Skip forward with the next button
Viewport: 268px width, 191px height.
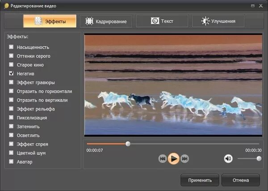point(184,159)
